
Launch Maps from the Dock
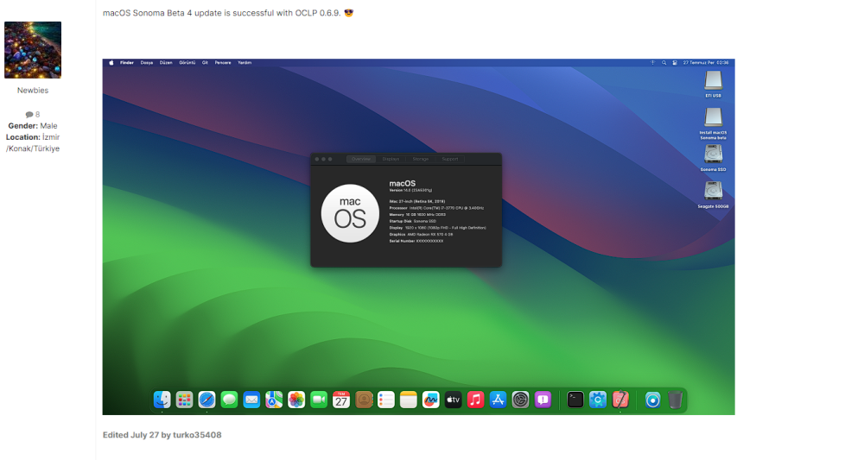click(274, 400)
